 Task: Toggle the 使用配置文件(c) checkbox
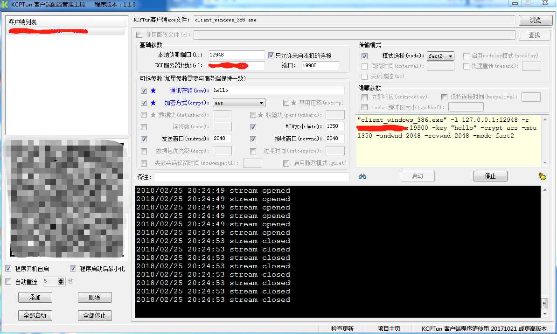(x=139, y=35)
